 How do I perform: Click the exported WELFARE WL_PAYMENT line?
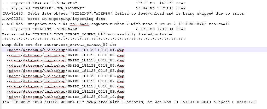coord(94,8)
